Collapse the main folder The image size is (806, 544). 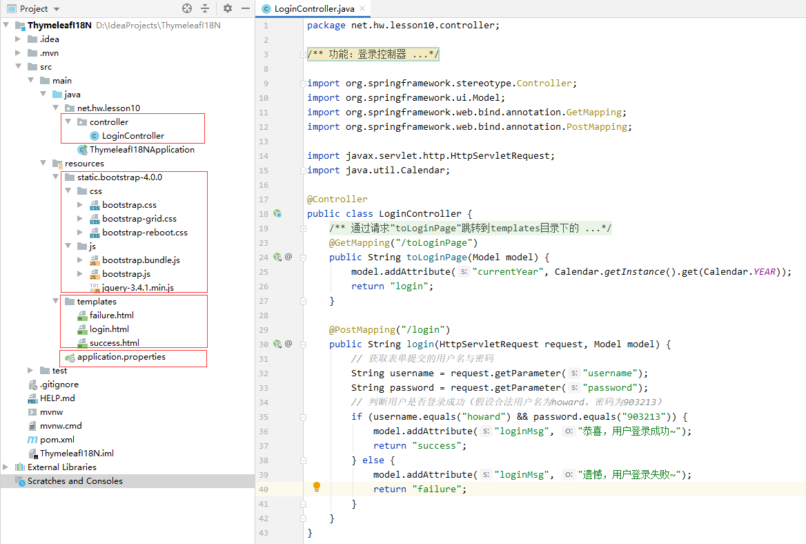[x=31, y=80]
